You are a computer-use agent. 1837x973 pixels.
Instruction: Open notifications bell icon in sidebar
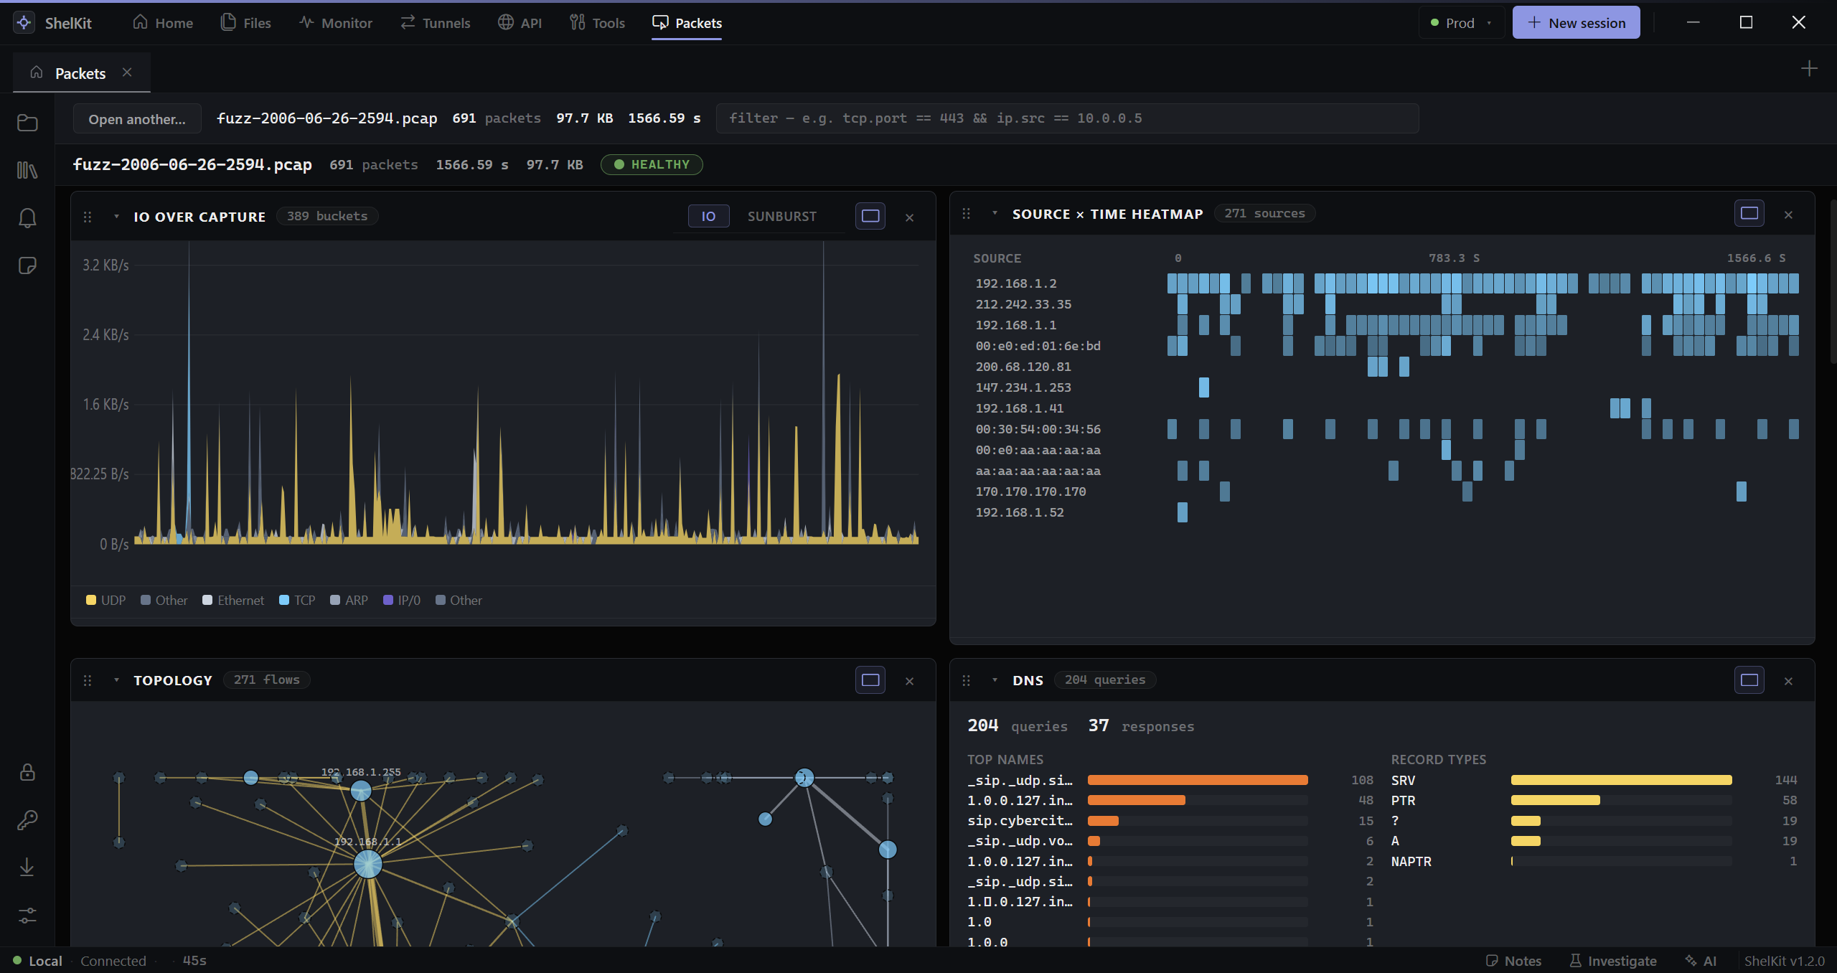pyautogui.click(x=27, y=218)
